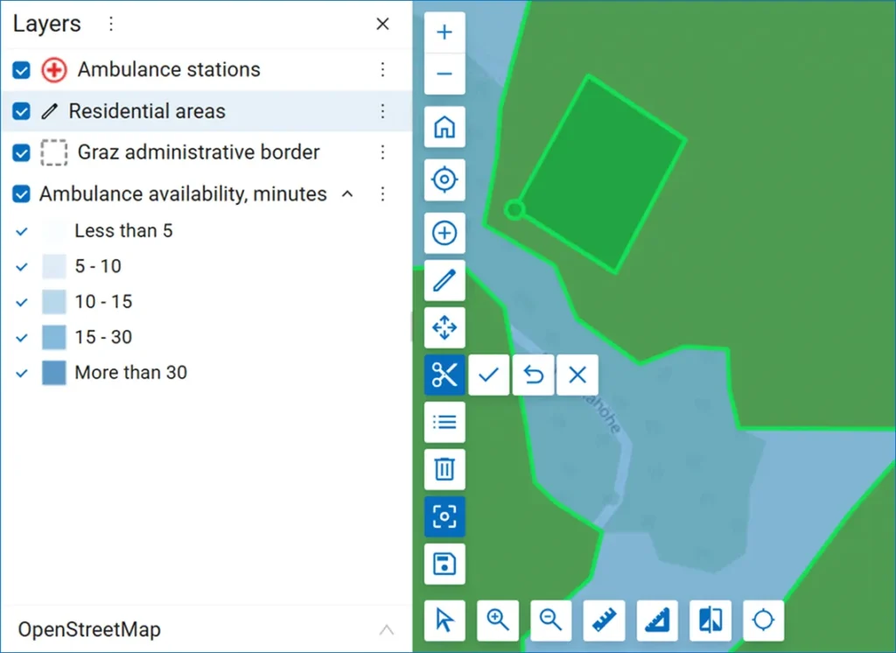Open the attribute list tool
This screenshot has height=653, width=896.
(x=444, y=422)
